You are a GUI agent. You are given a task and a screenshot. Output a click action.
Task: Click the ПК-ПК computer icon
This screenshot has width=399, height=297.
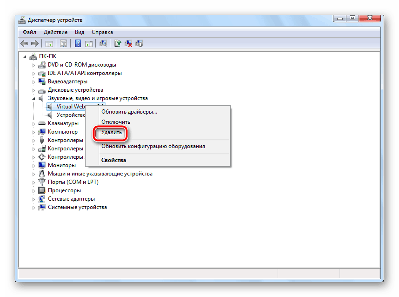click(x=33, y=56)
